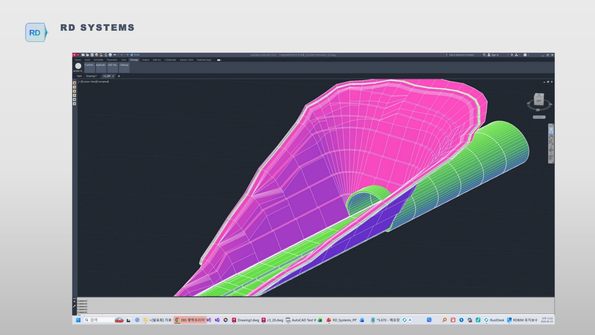595x335 pixels.
Task: Select the Output ribbon tab
Action: coord(145,60)
